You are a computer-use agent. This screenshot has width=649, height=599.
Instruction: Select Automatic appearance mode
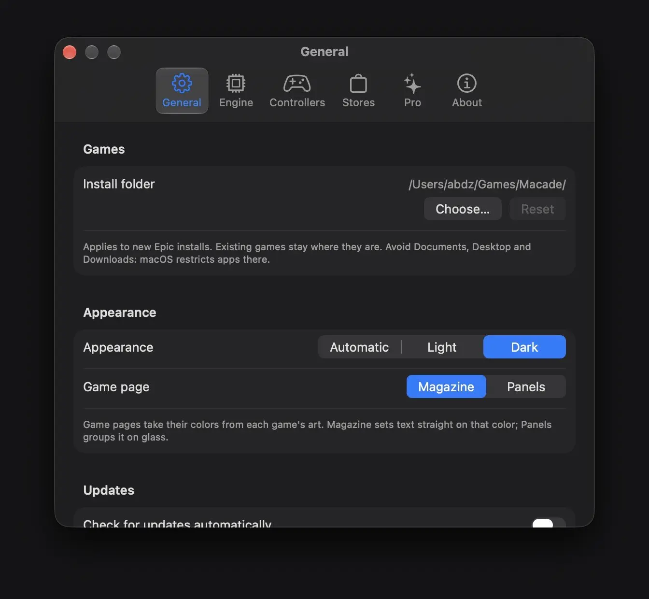pyautogui.click(x=359, y=347)
